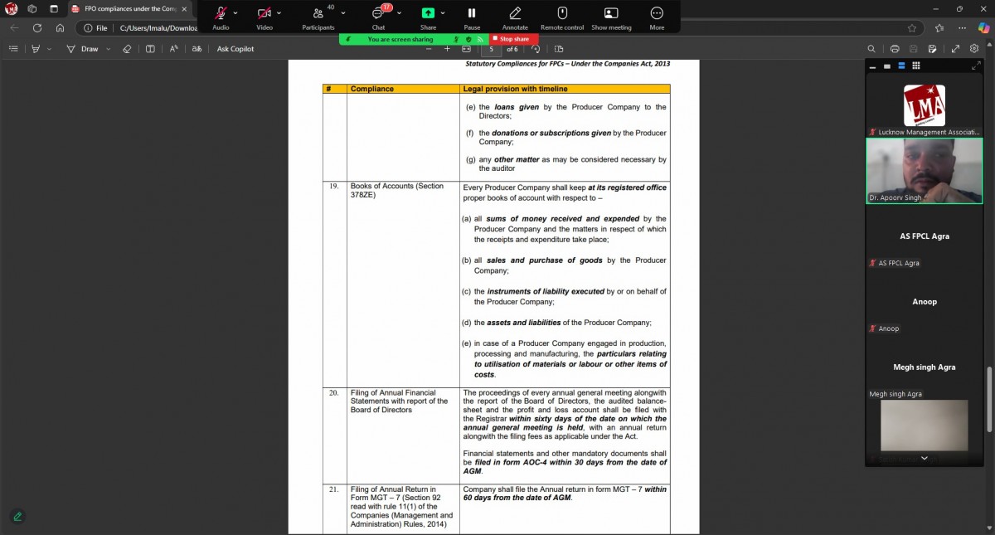Viewport: 995px width, 535px height.
Task: Show more participants with down chevron
Action: coord(925,458)
